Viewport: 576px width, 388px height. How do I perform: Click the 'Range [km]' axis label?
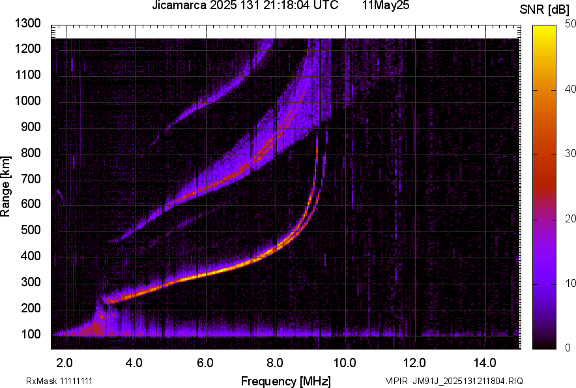[6, 187]
